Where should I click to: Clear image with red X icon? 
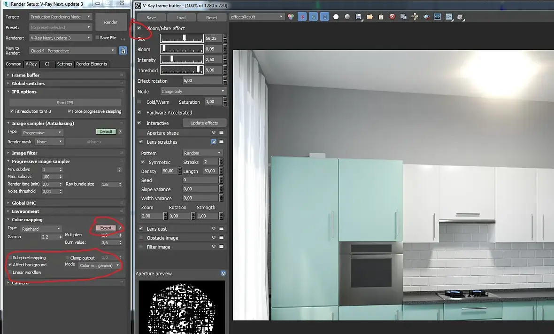coord(392,17)
